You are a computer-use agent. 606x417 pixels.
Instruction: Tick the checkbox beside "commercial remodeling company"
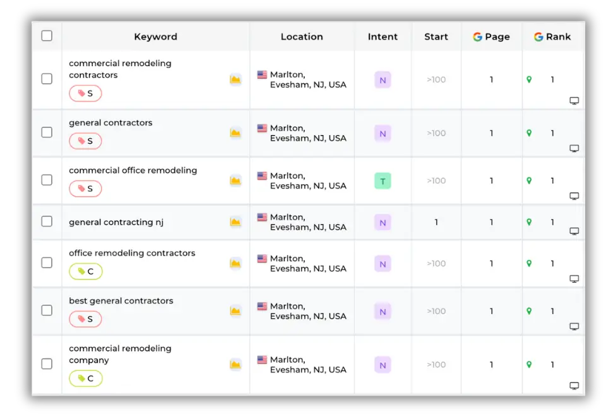pyautogui.click(x=47, y=365)
